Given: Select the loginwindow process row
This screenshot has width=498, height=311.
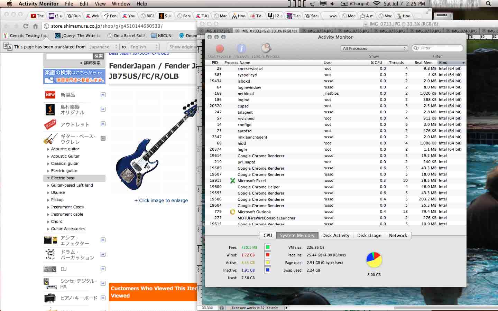Looking at the screenshot, I should [x=335, y=87].
